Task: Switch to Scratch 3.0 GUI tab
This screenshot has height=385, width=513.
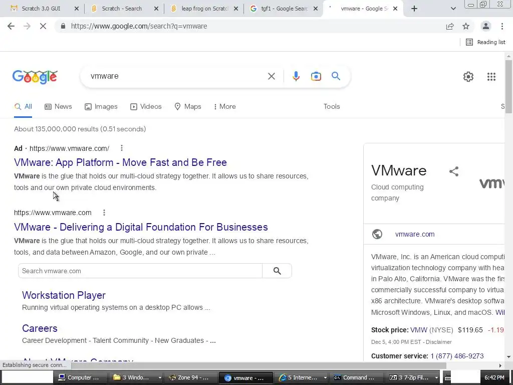Action: 41,9
